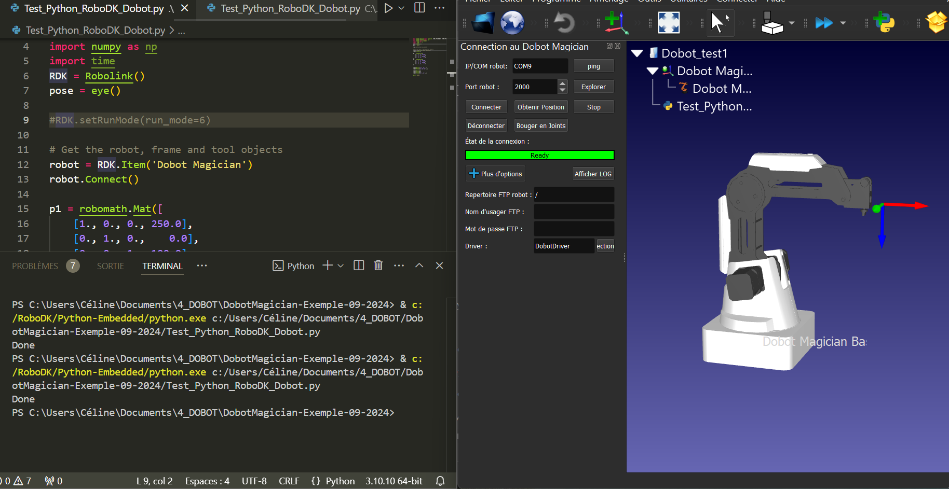Switch to the PROBLÈMES tab
Screen dimensions: 949x489
[x=35, y=266]
